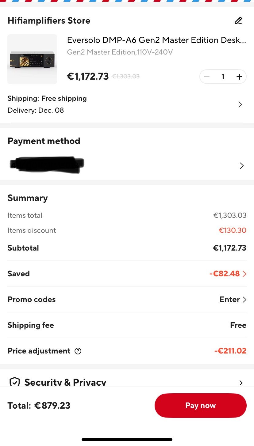Expand shipping and delivery options chevron
Screen dimensions: 254x446
click(x=240, y=104)
